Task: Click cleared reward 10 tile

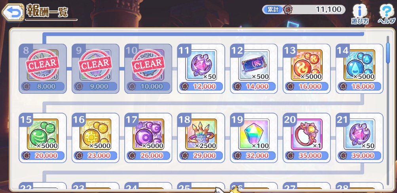Action: pyautogui.click(x=148, y=69)
